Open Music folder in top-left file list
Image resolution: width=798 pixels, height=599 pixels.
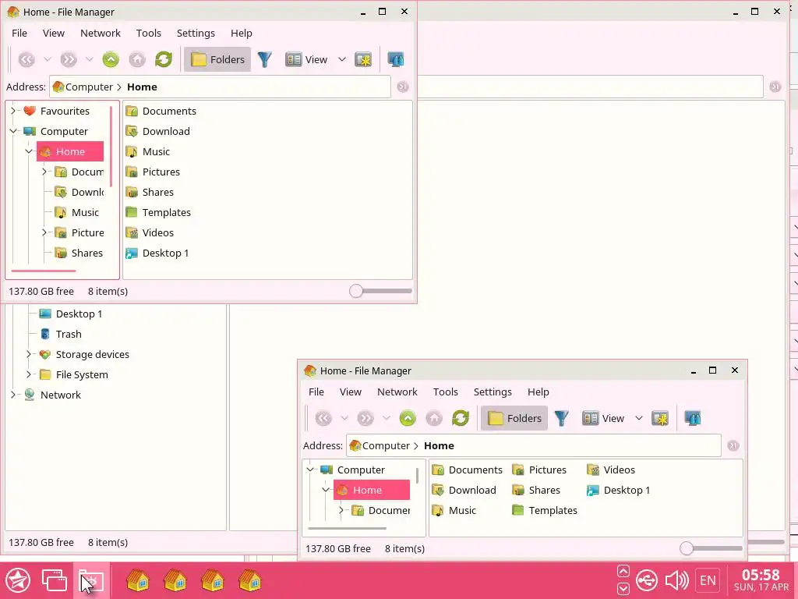pyautogui.click(x=147, y=152)
